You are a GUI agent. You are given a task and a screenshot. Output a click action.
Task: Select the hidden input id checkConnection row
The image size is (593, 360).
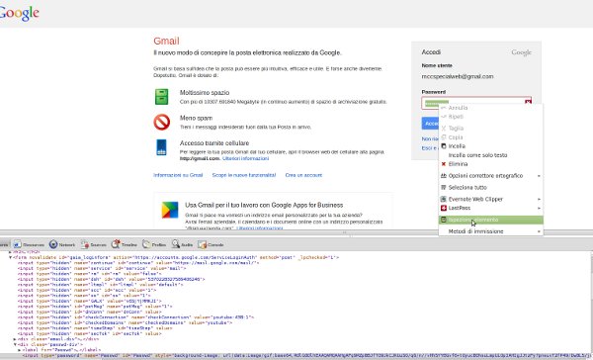pos(135,317)
